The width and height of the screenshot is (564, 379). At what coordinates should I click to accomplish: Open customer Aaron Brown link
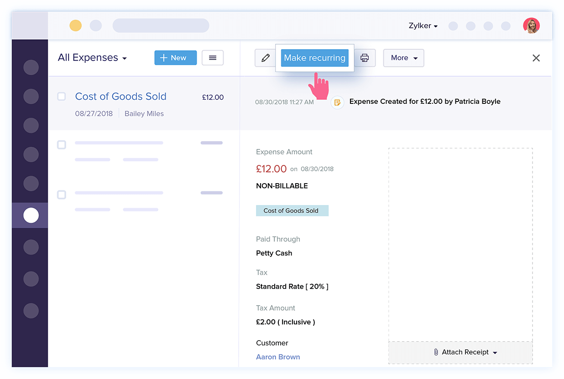coord(278,357)
